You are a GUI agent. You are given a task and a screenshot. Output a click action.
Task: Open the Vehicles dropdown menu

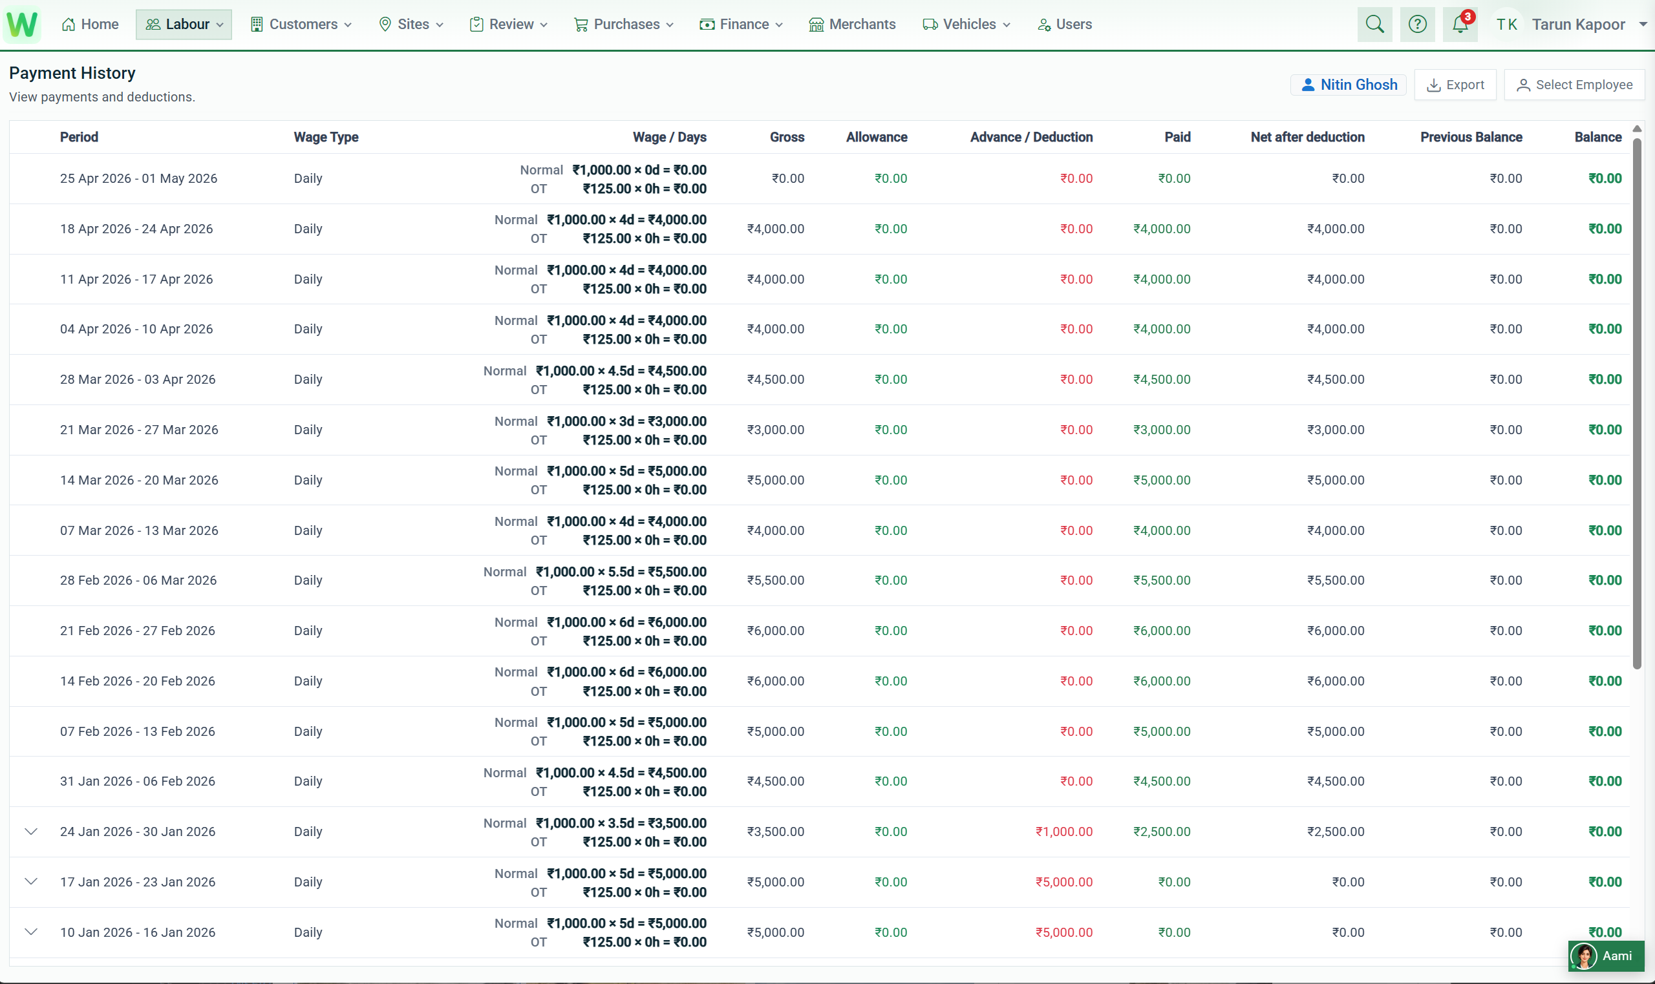pyautogui.click(x=966, y=25)
